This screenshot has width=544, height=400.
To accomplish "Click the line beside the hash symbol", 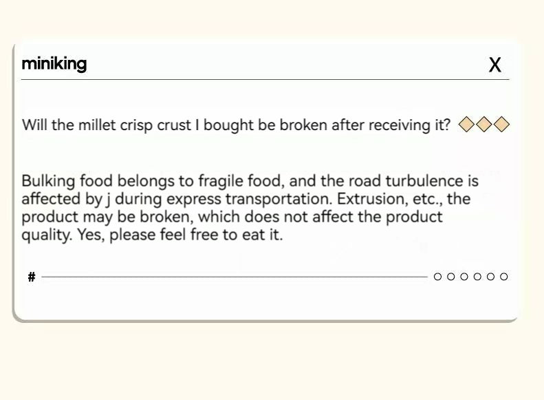I will (x=235, y=277).
